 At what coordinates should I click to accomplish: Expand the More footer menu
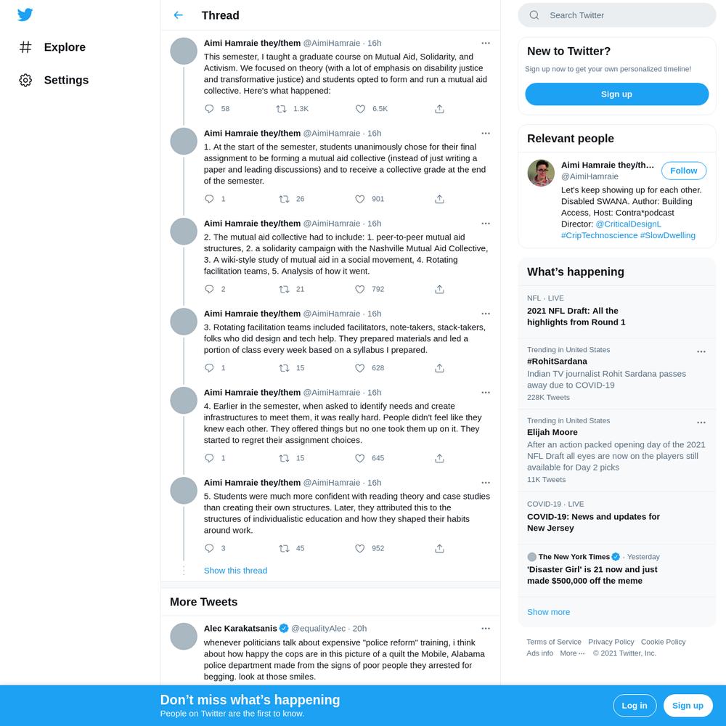572,653
